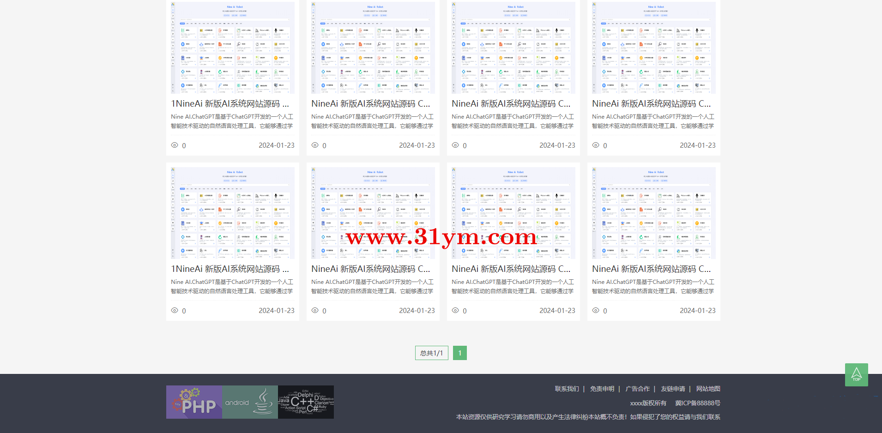The height and width of the screenshot is (433, 882).
Task: Click the thumbnail of the last bottom-row card
Action: coord(653,213)
